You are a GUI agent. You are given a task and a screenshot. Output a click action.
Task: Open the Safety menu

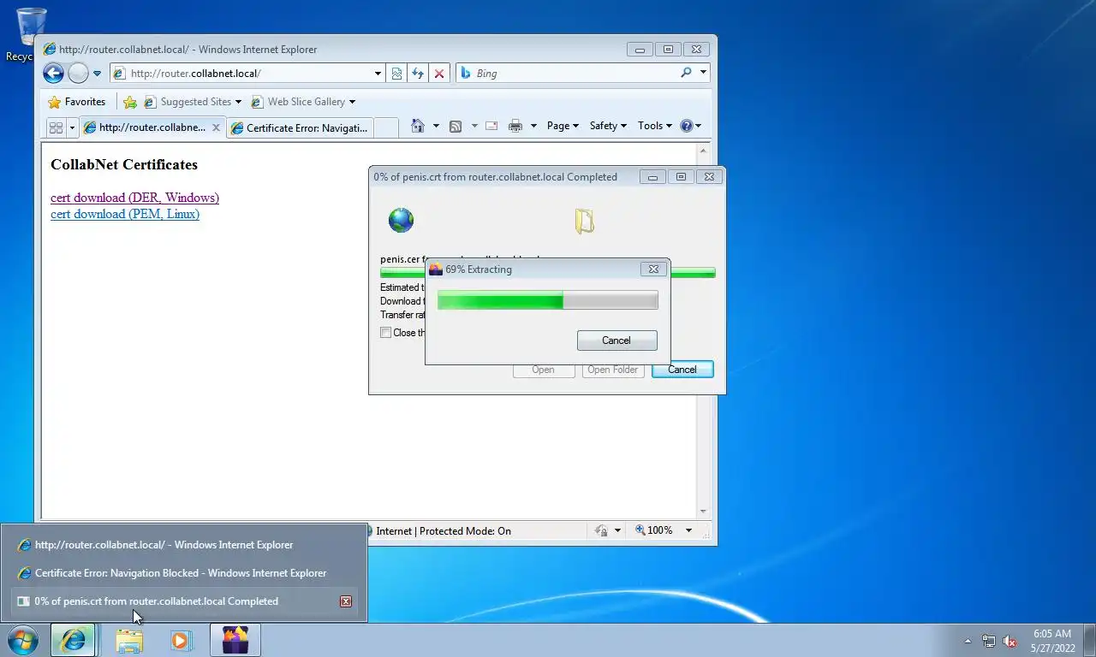click(x=608, y=126)
